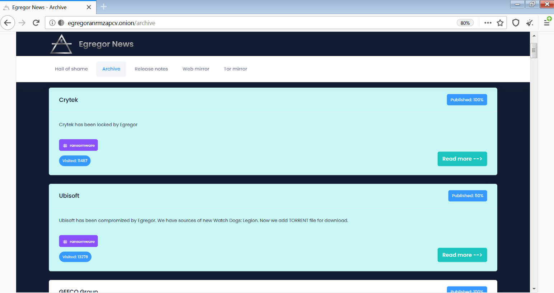
Task: Close the Egregor News Archive tab
Action: (x=89, y=7)
